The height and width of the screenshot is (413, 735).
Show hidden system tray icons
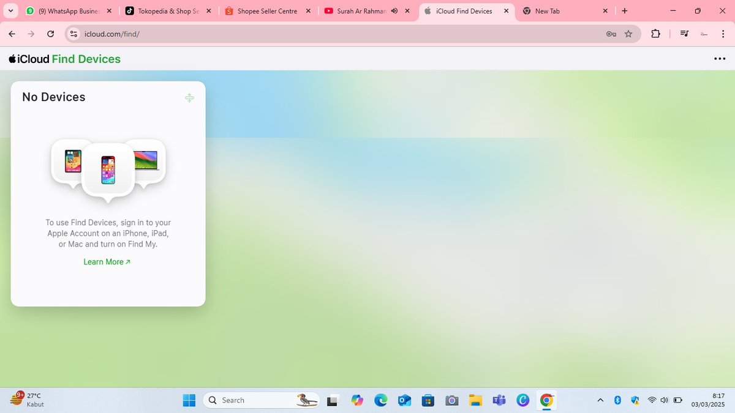point(600,400)
